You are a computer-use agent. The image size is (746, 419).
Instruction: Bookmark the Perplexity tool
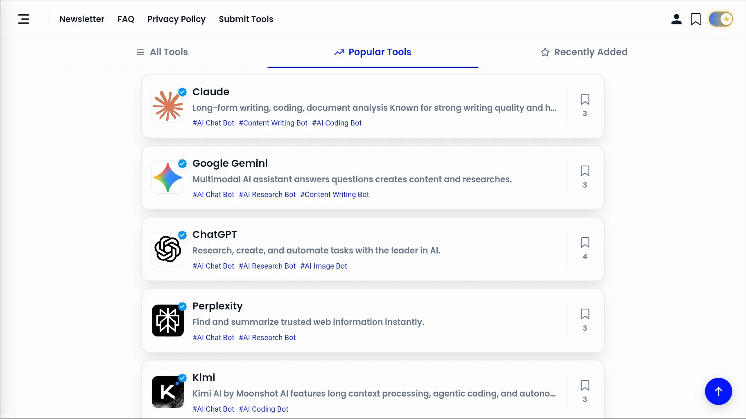coord(585,314)
